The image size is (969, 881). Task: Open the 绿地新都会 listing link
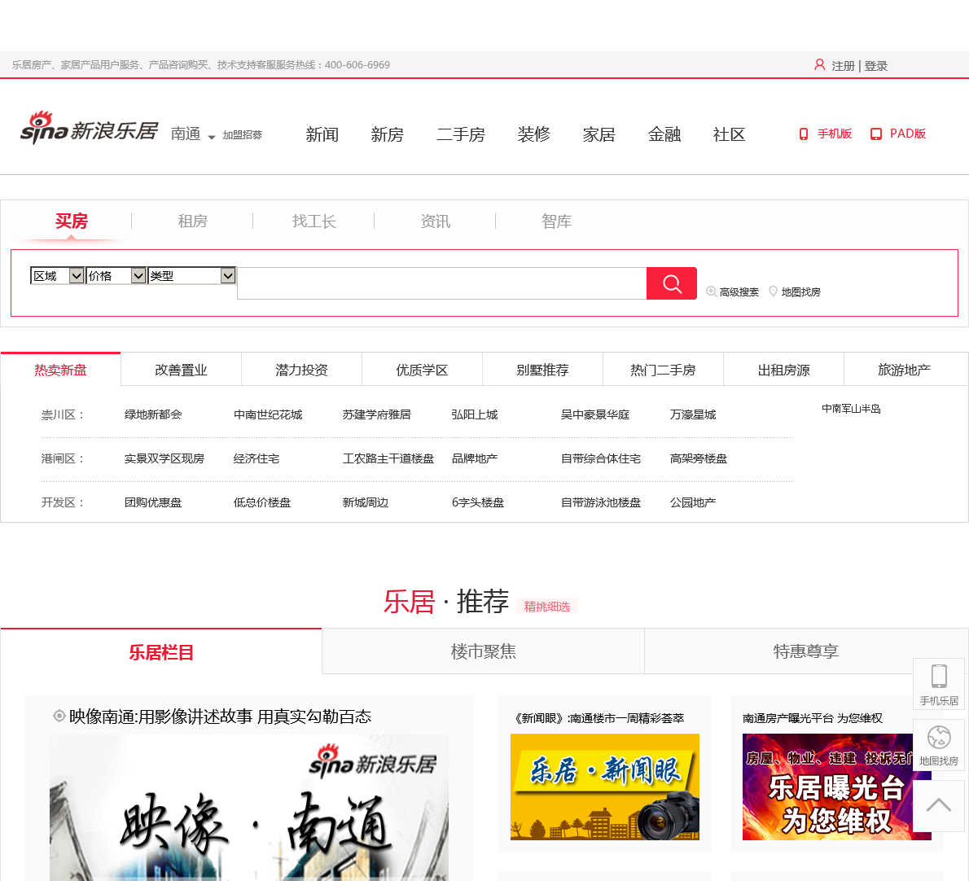[x=153, y=414]
